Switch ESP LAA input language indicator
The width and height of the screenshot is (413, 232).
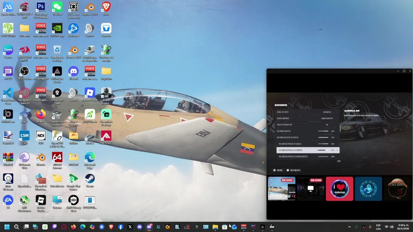pyautogui.click(x=378, y=227)
